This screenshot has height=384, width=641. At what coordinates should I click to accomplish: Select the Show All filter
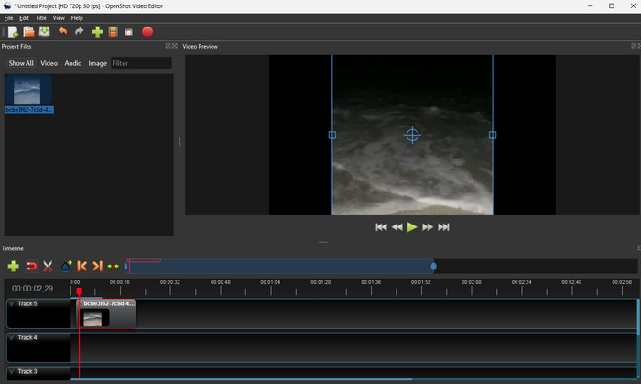coord(21,63)
